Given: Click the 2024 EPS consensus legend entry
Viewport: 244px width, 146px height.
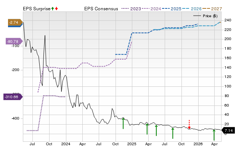Looking at the screenshot, I should coord(151,9).
